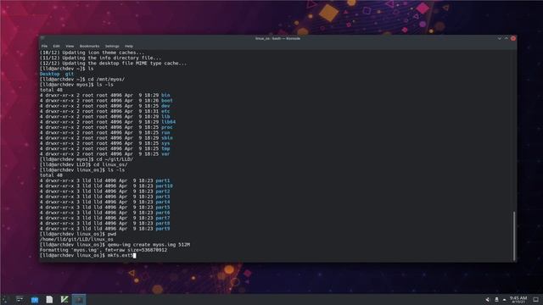Click the 'part10' directory name
Image resolution: width=543 pixels, height=305 pixels.
[164, 186]
